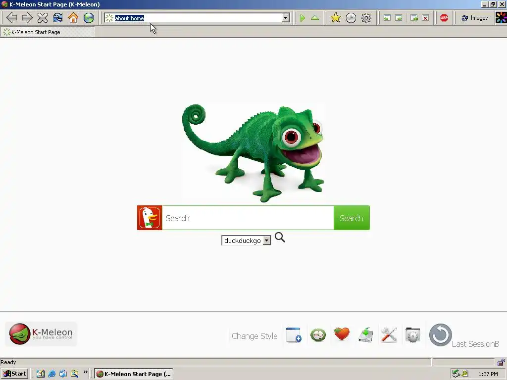Viewport: 507px width, 380px height.
Task: Click the Change Style link
Action: [254, 336]
